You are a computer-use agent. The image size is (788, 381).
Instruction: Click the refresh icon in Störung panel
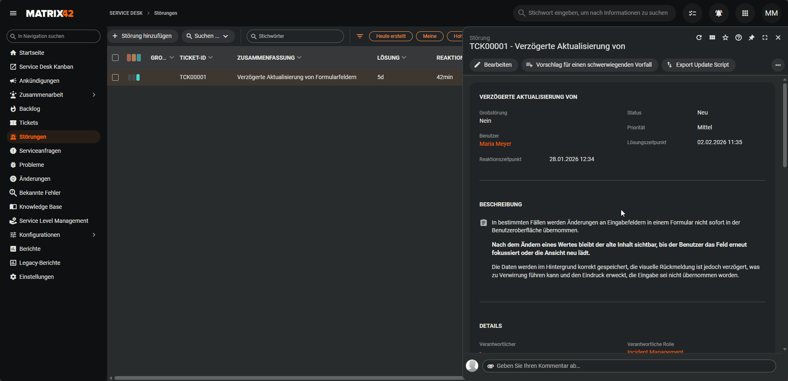click(x=699, y=37)
